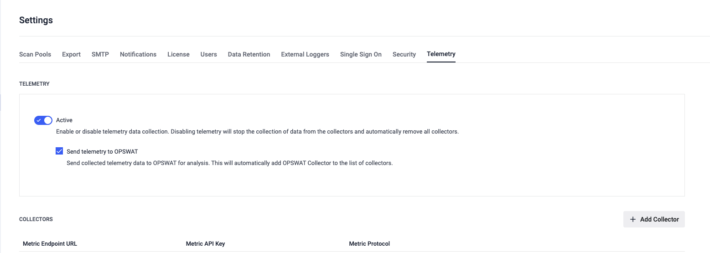Go to the Notifications tab
Viewport: 710px width, 253px height.
click(138, 54)
